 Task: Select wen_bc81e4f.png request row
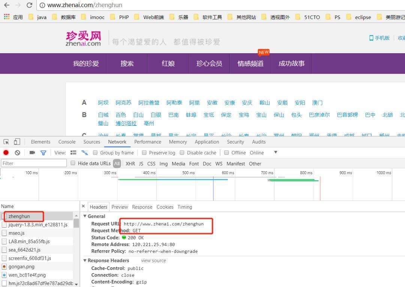click(x=37, y=275)
